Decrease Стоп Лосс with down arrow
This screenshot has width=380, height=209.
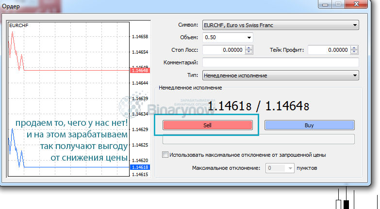(248, 52)
